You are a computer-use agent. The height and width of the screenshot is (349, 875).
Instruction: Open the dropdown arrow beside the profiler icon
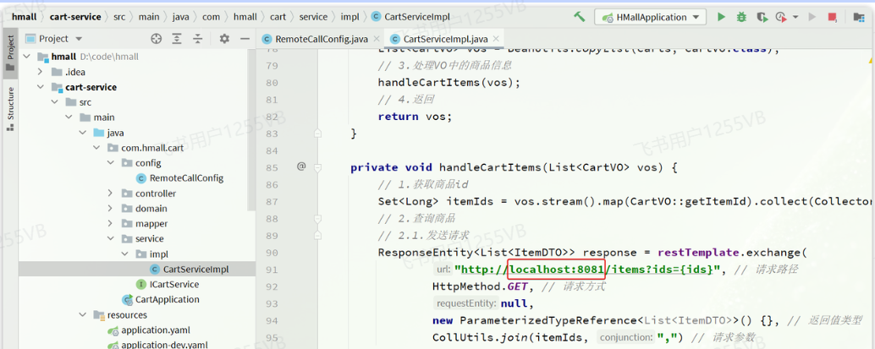coord(795,17)
